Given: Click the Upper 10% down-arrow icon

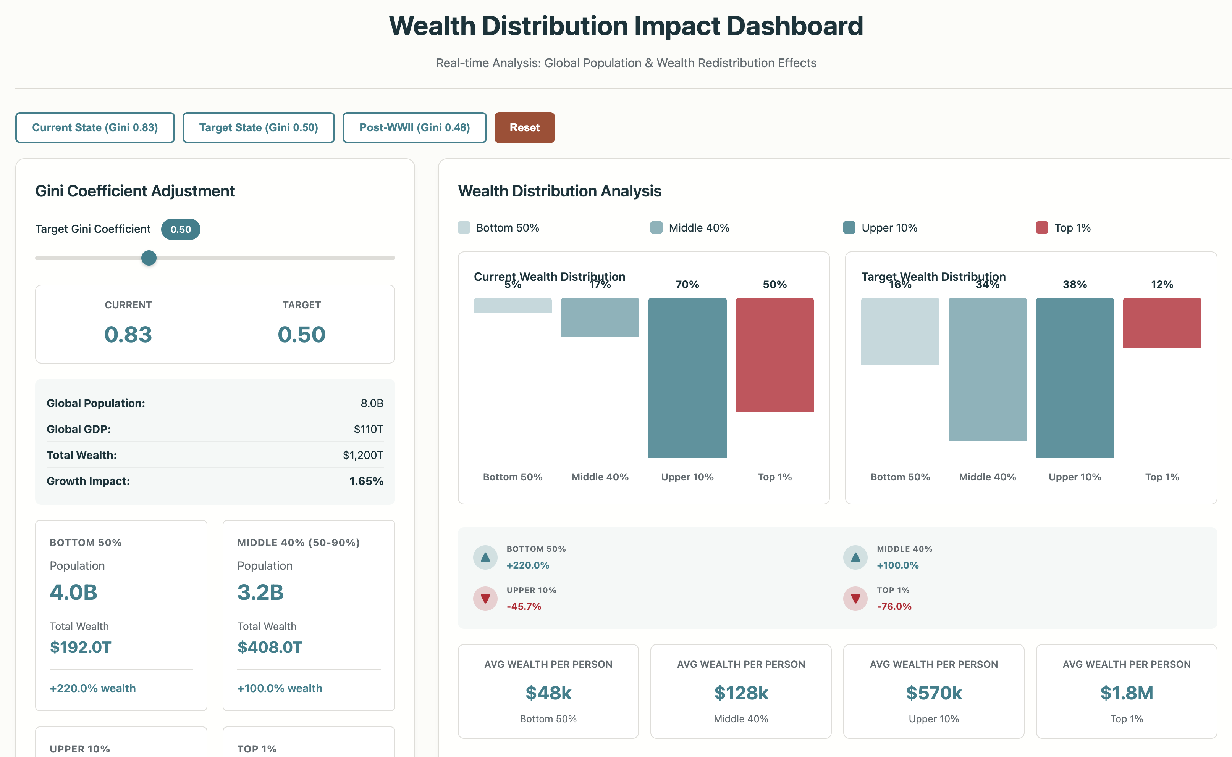Looking at the screenshot, I should point(485,598).
